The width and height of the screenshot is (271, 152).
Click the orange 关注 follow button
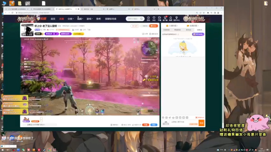click(153, 26)
